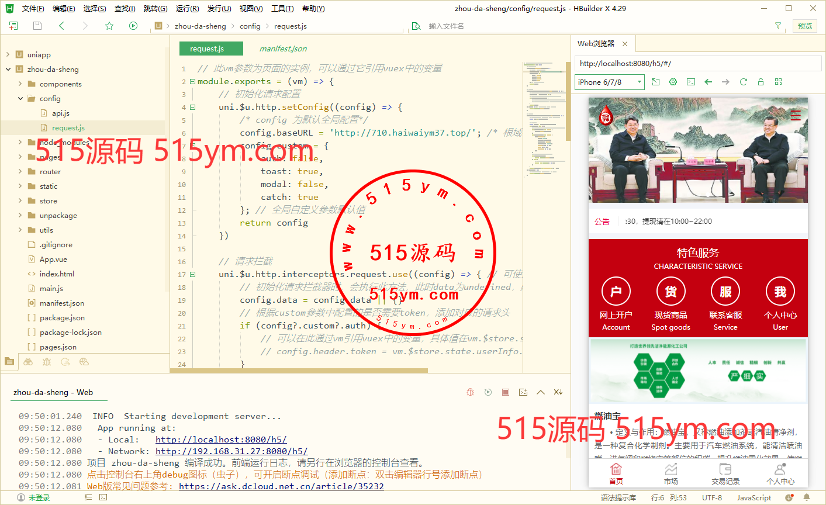Open the http://localhost:8080/h5/ console link

[221, 440]
